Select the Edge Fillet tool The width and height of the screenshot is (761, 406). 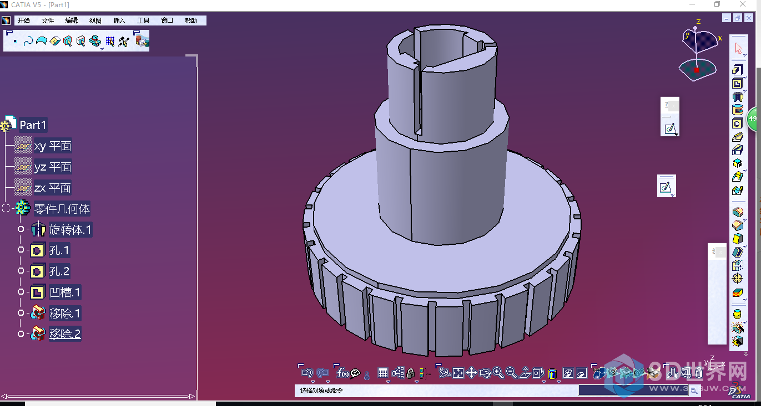(737, 212)
